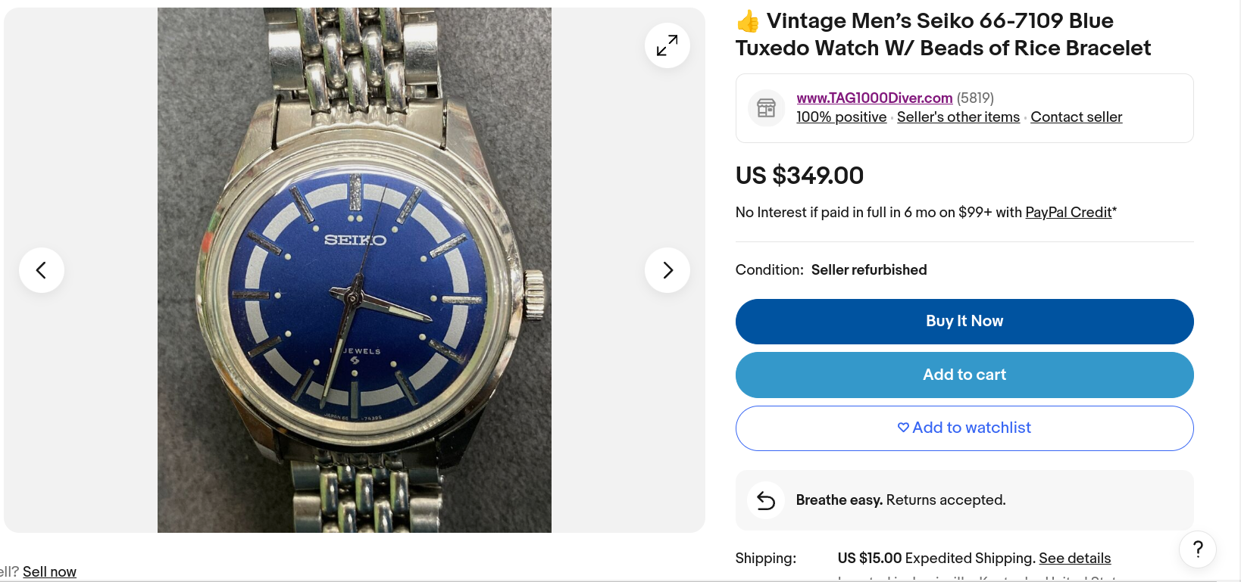Click the Sell now link
The width and height of the screenshot is (1241, 582).
(x=49, y=572)
